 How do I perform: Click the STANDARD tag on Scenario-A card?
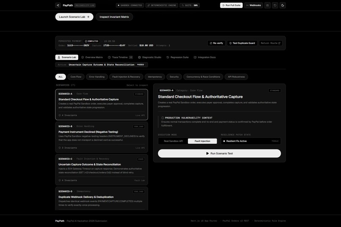pyautogui.click(x=139, y=94)
